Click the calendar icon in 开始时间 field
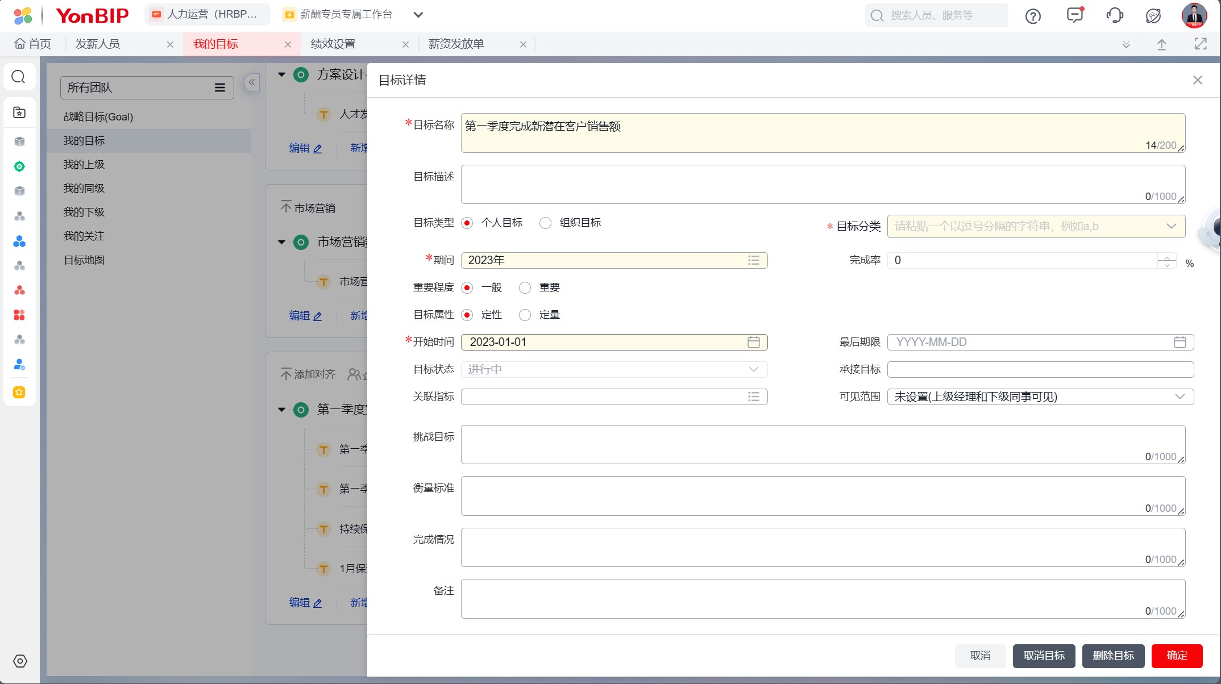Screen dimensions: 1221x684 click(754, 342)
